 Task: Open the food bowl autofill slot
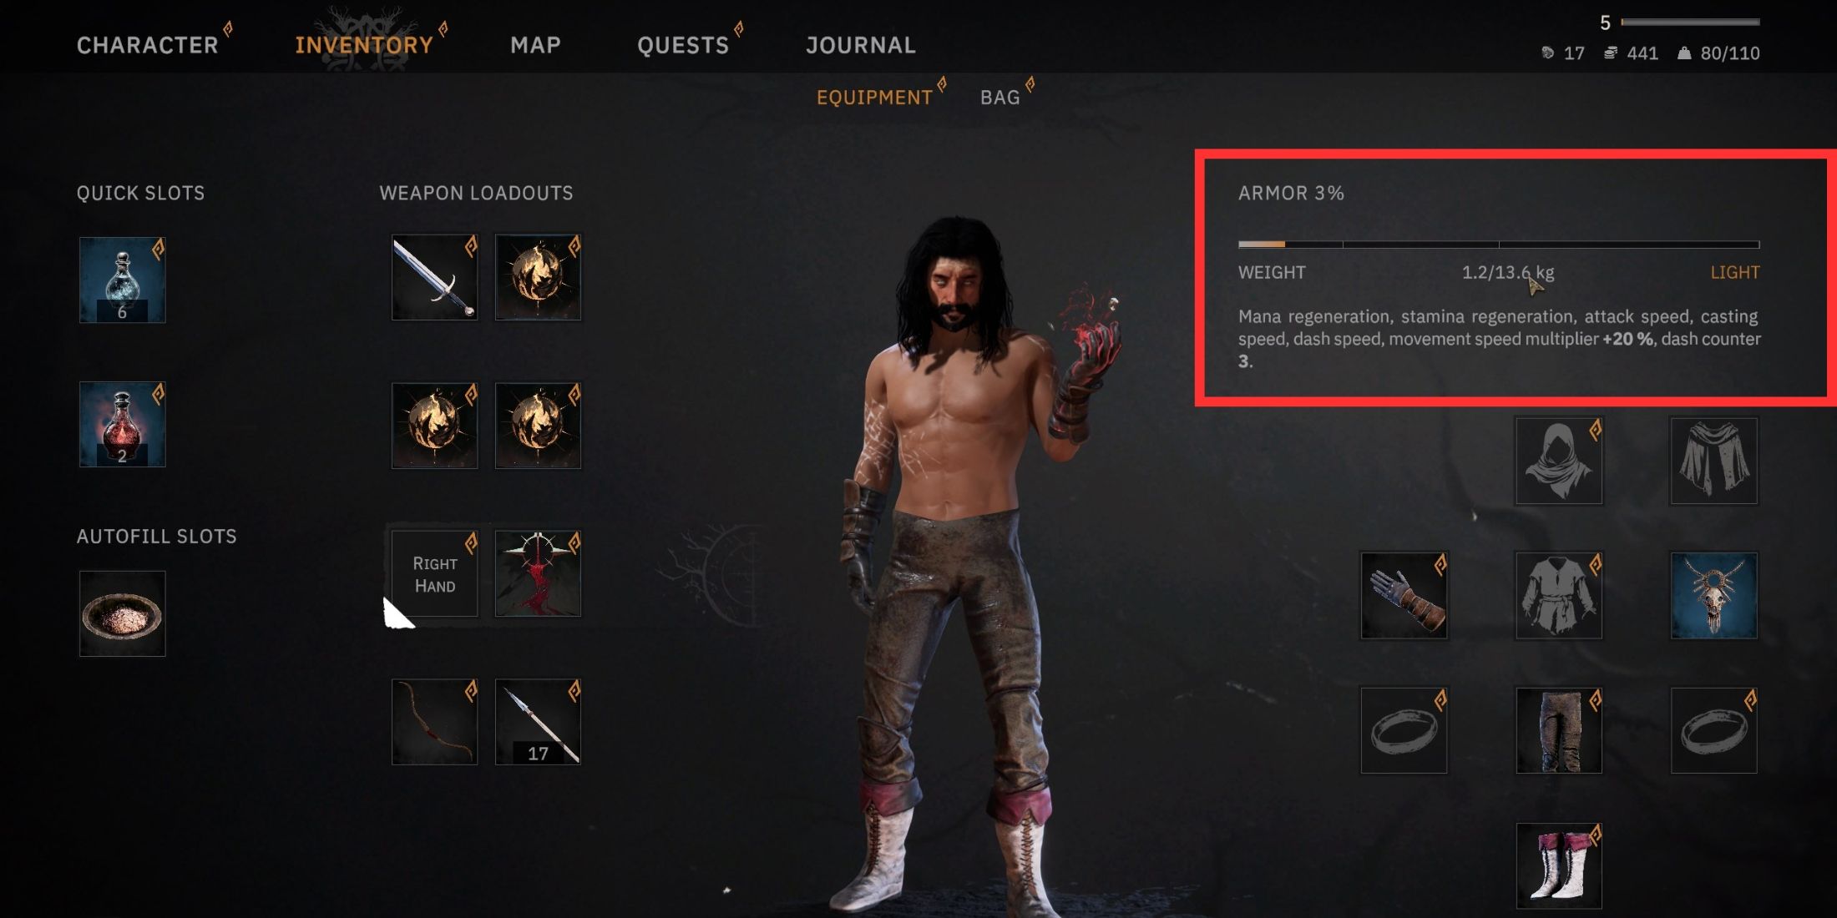123,613
